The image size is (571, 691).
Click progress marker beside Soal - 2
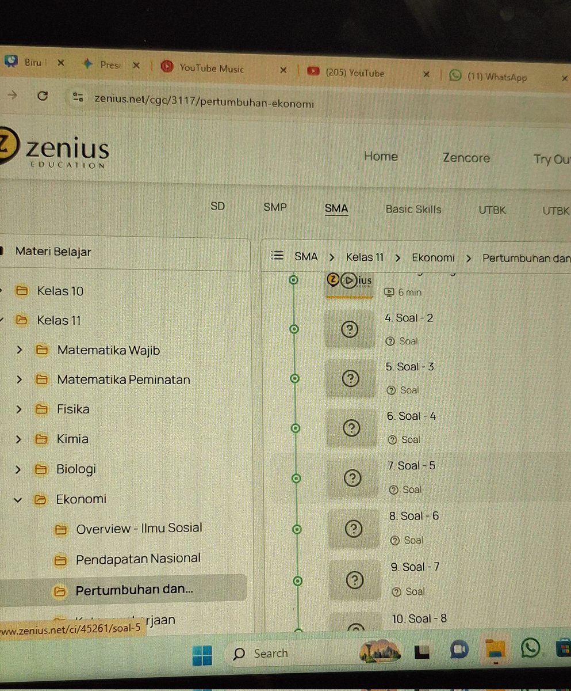pyautogui.click(x=294, y=329)
